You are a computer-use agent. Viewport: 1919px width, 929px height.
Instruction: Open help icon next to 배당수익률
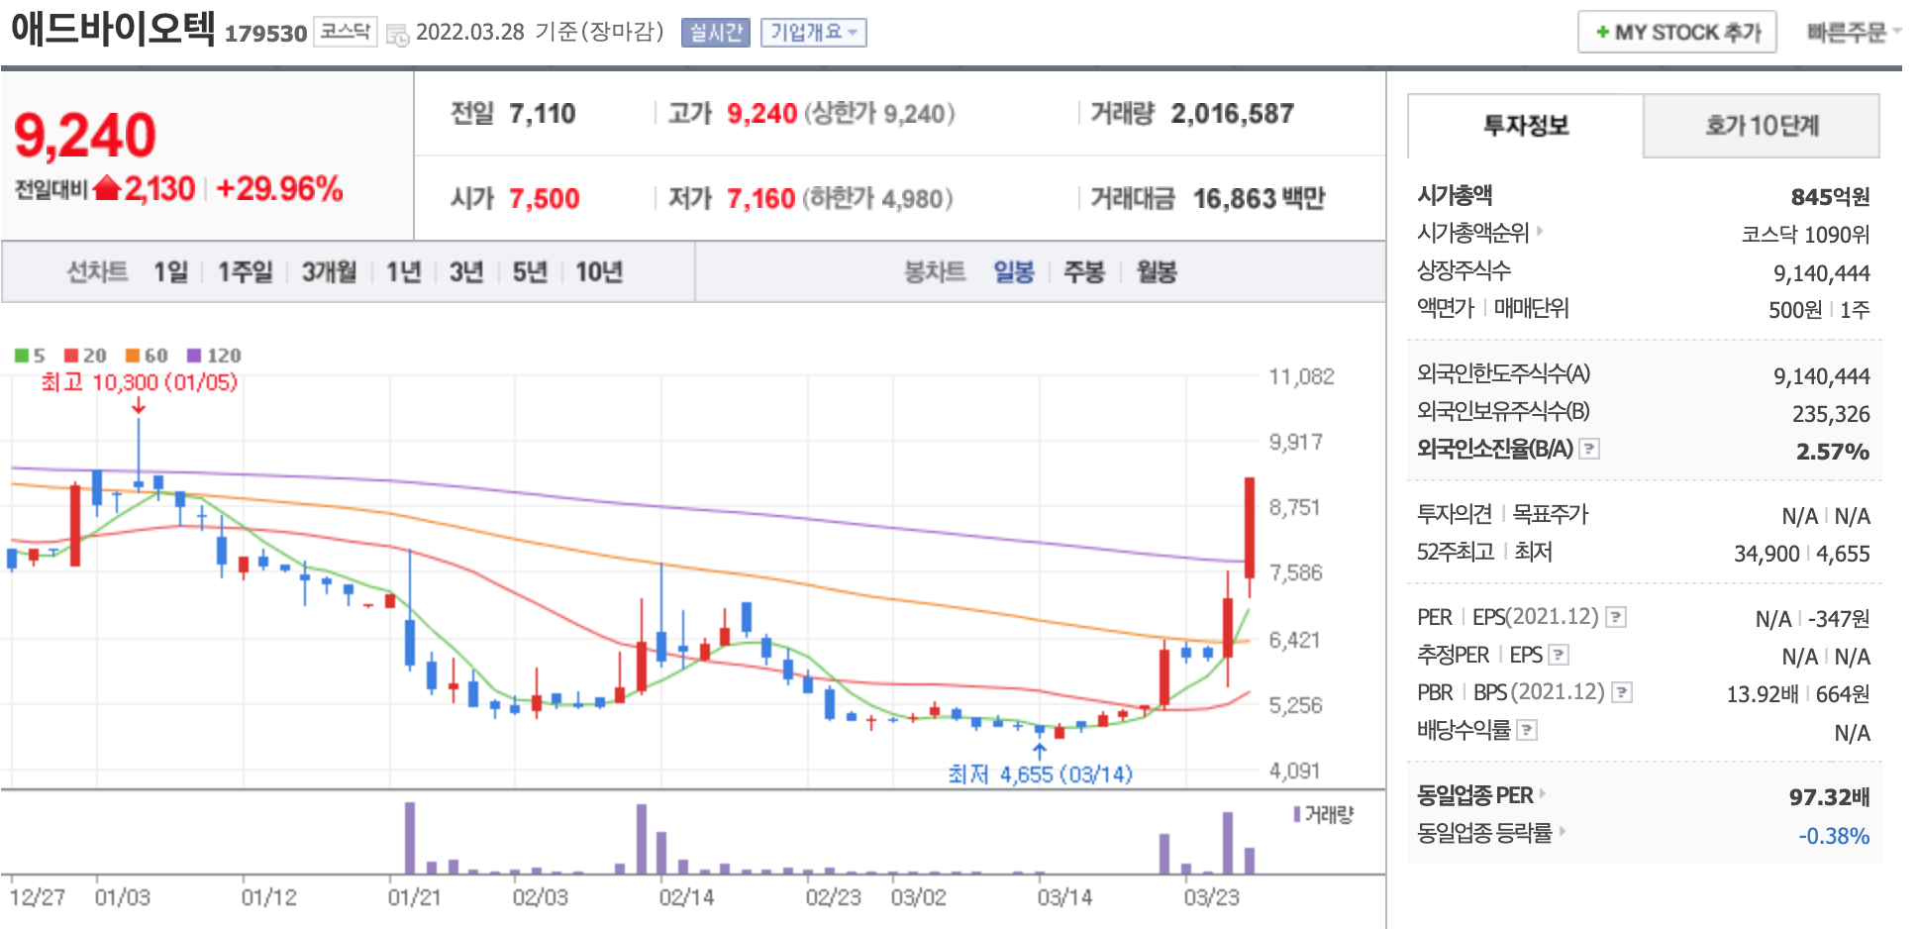(1527, 730)
